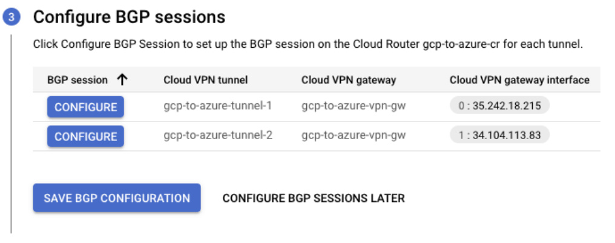This screenshot has height=243, width=615.
Task: Select the gcp-to-azure-tunnel-2 tunnel name
Action: coord(217,135)
